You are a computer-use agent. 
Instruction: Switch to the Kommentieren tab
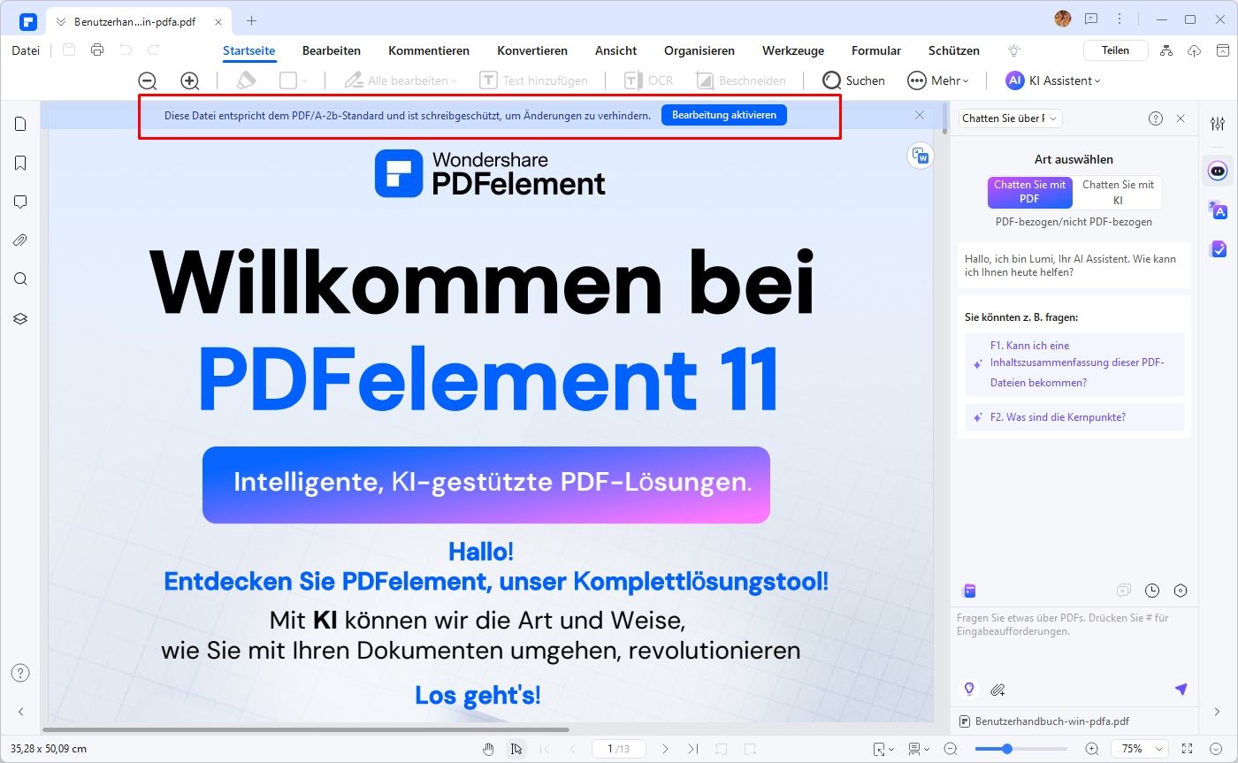(x=429, y=50)
